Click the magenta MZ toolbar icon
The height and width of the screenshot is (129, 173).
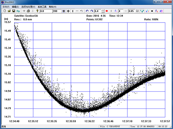click(x=161, y=11)
